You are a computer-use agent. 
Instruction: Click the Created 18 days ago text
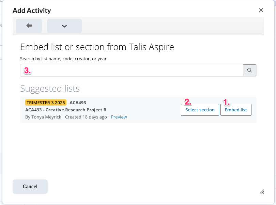[x=86, y=117]
